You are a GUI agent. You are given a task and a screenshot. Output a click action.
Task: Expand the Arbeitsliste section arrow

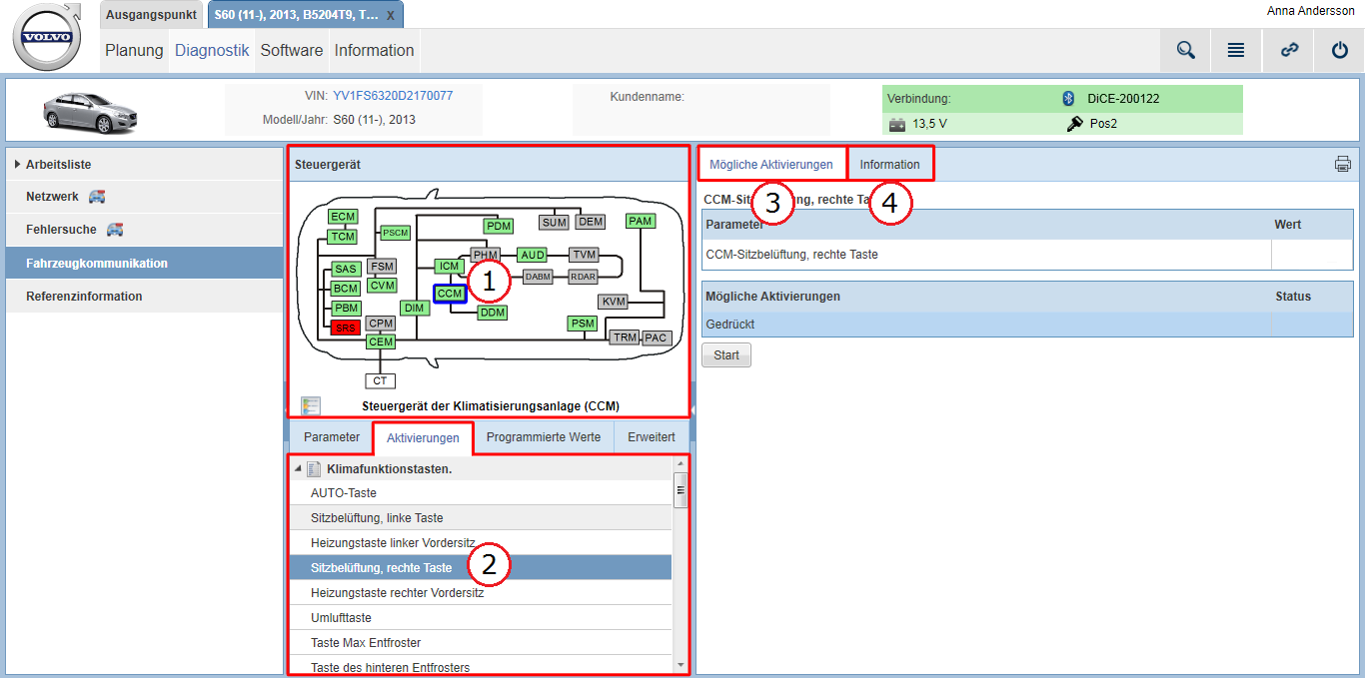click(x=17, y=164)
